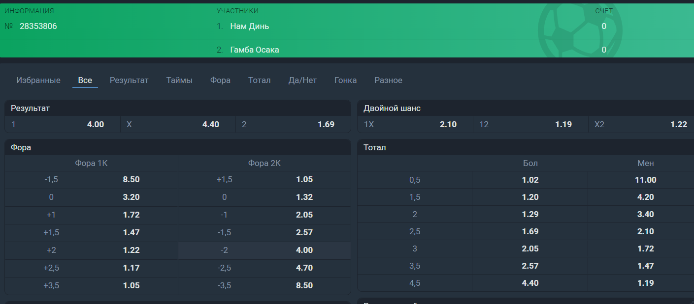Bet on draw X at 4.40
Viewport: 694px width, 304px height.
click(178, 124)
